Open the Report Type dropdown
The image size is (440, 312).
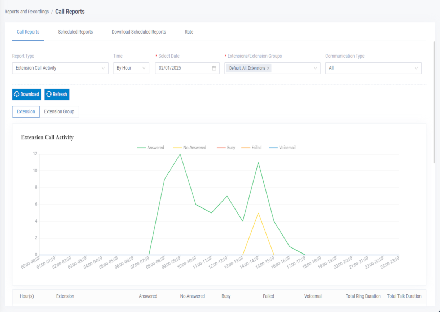tap(60, 68)
